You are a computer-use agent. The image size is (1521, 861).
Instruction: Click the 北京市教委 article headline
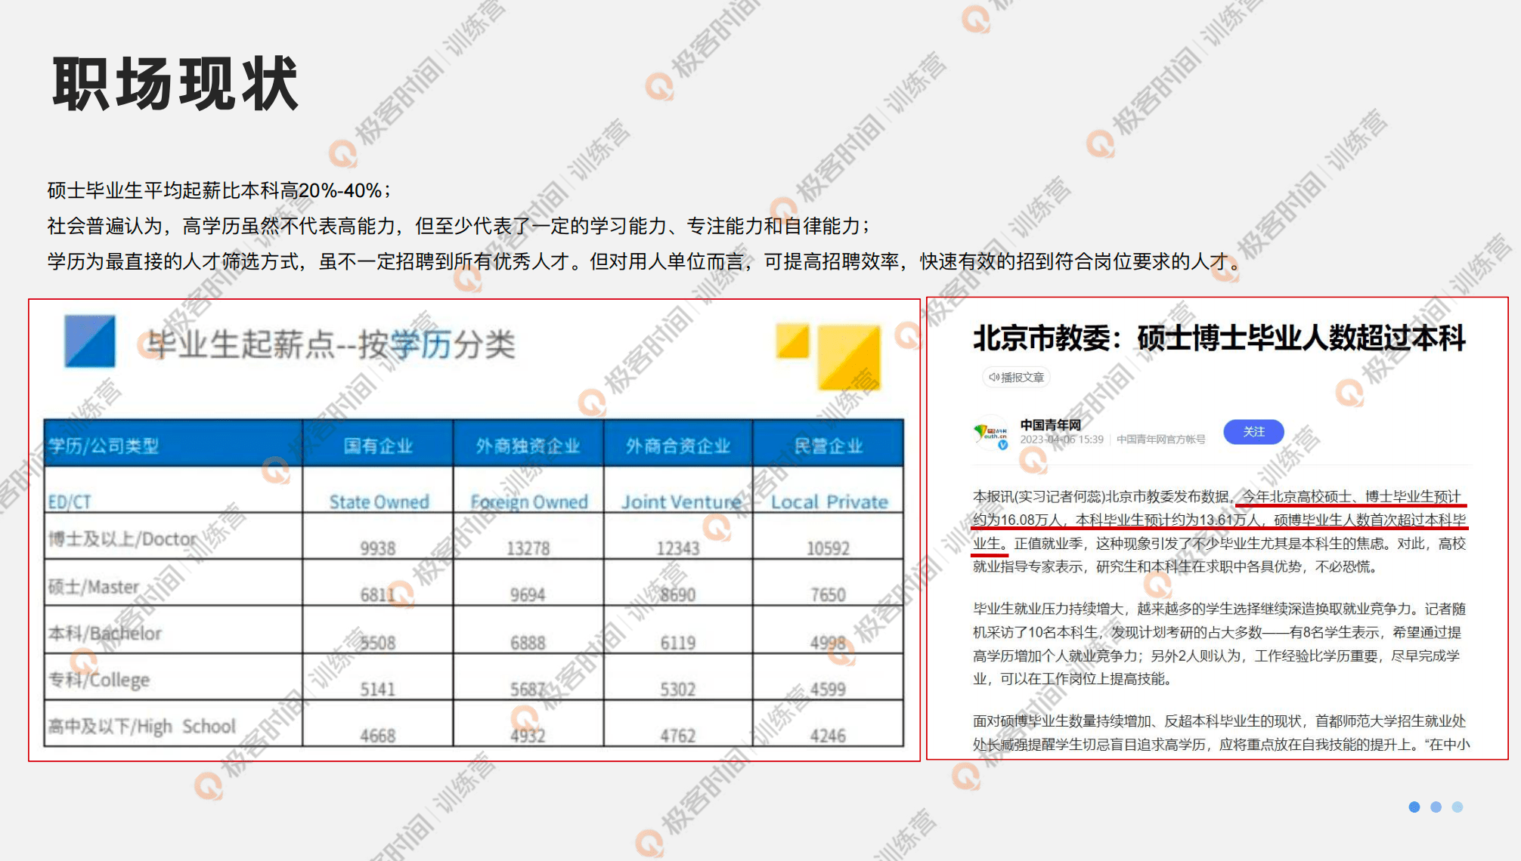tap(1219, 338)
